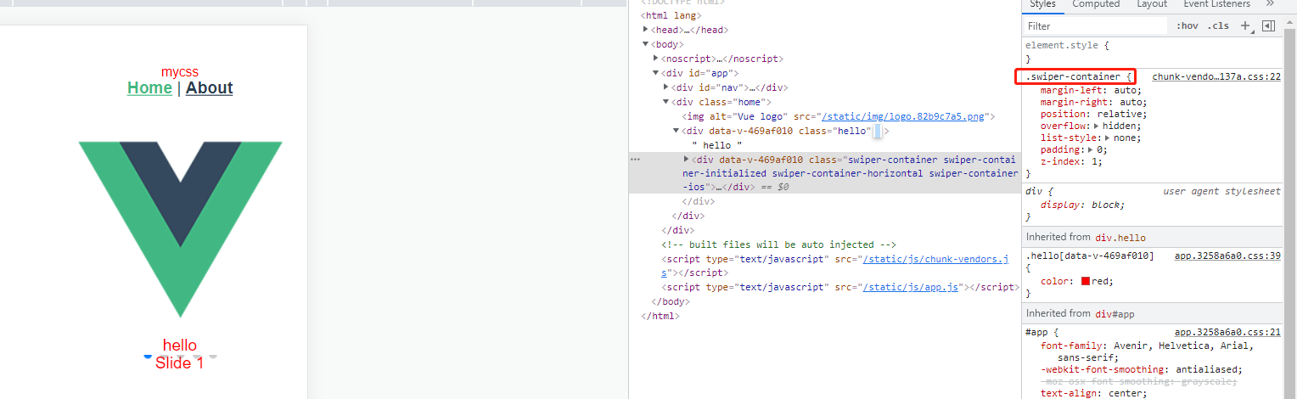The height and width of the screenshot is (399, 1297).
Task: Open the Event Listeners tab
Action: pos(1216,4)
